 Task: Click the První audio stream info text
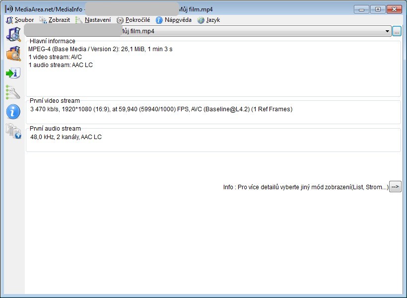(66, 137)
